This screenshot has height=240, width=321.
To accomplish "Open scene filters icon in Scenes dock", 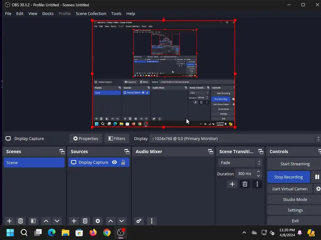I will point(33,221).
